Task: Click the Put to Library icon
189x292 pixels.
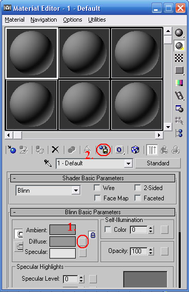Action: [x=104, y=149]
